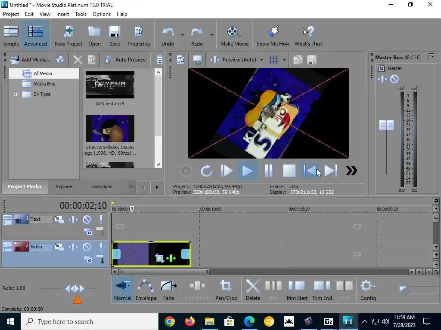Activate What's This help
The image size is (441, 330).
click(308, 36)
